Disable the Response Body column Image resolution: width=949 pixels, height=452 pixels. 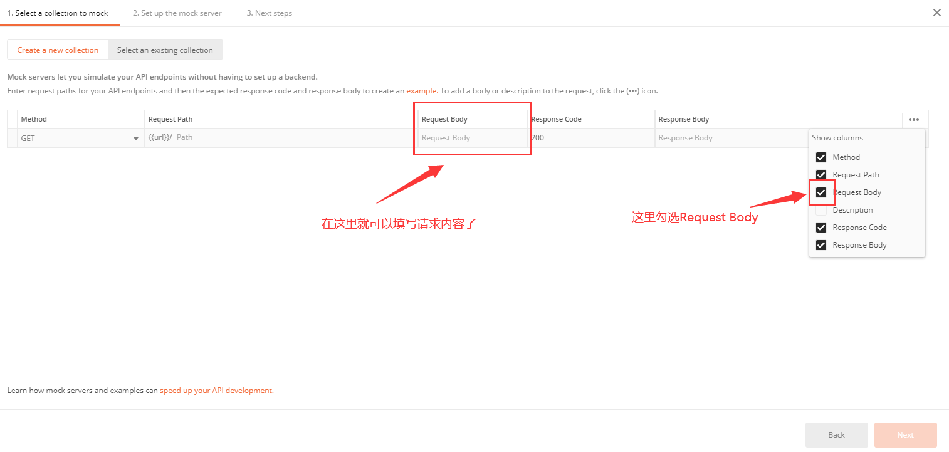(x=821, y=244)
